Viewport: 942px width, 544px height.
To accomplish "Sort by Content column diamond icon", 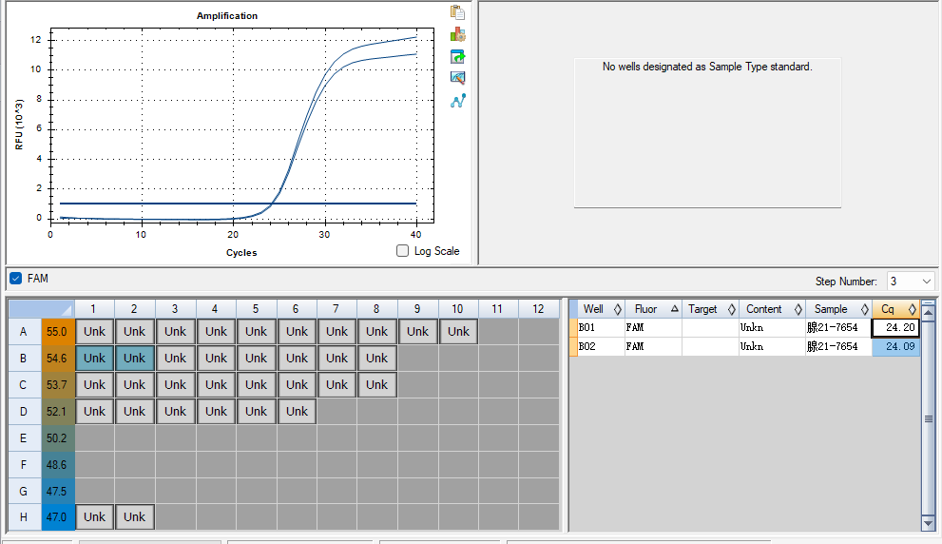I will [798, 309].
